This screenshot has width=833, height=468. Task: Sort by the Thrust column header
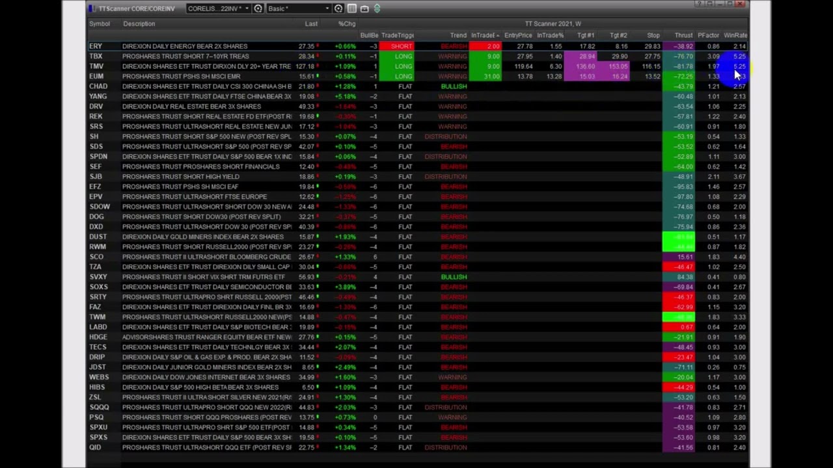(x=683, y=36)
